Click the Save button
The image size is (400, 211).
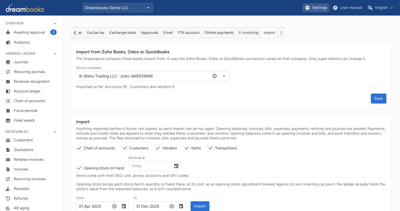coord(379,99)
